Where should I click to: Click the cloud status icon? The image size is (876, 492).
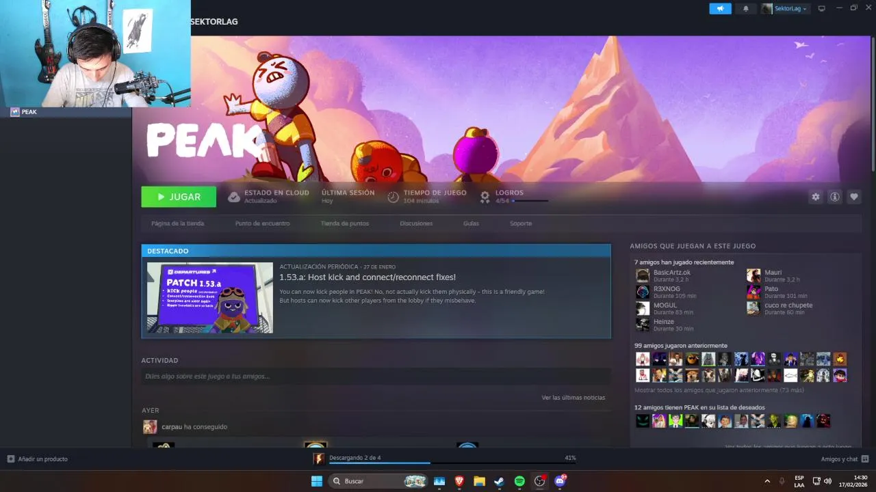click(x=234, y=197)
